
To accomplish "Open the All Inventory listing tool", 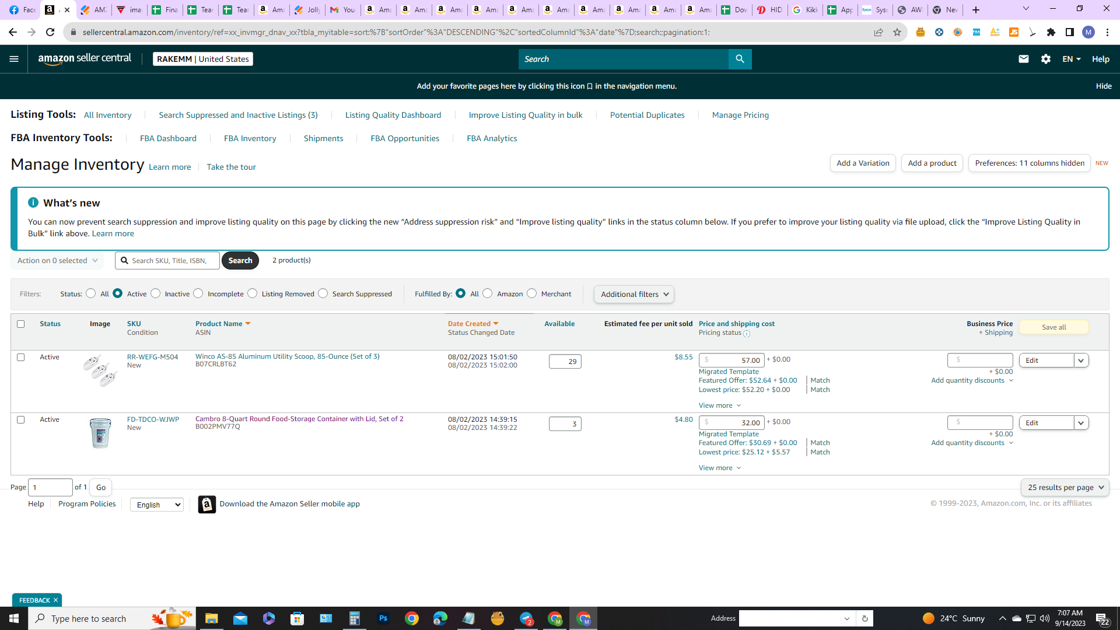I will [107, 115].
